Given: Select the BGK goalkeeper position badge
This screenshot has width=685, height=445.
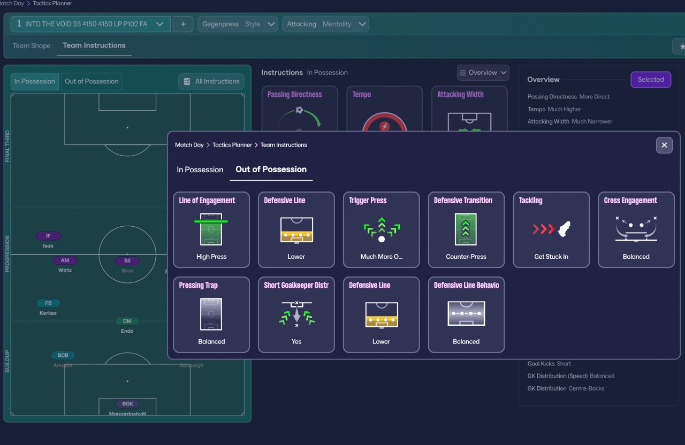Looking at the screenshot, I should (127, 404).
